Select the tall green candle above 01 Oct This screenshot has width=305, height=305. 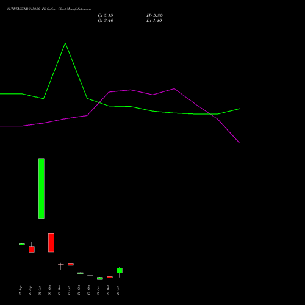41,188
